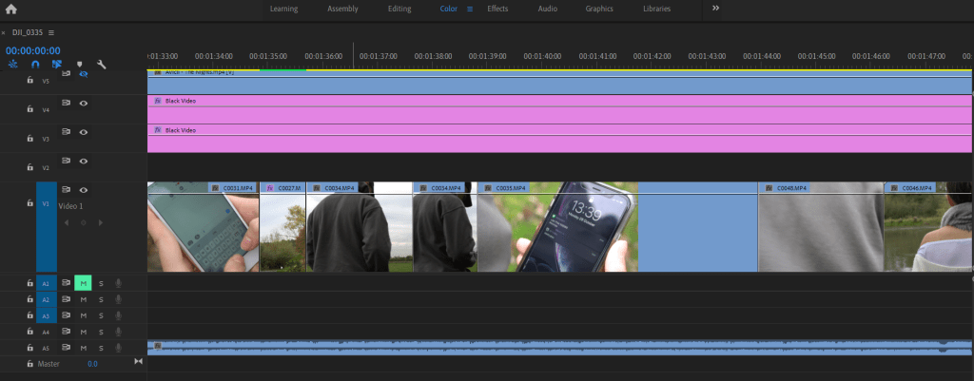Viewport: 974px width, 381px height.
Task: Lock the A4 track
Action: [29, 332]
